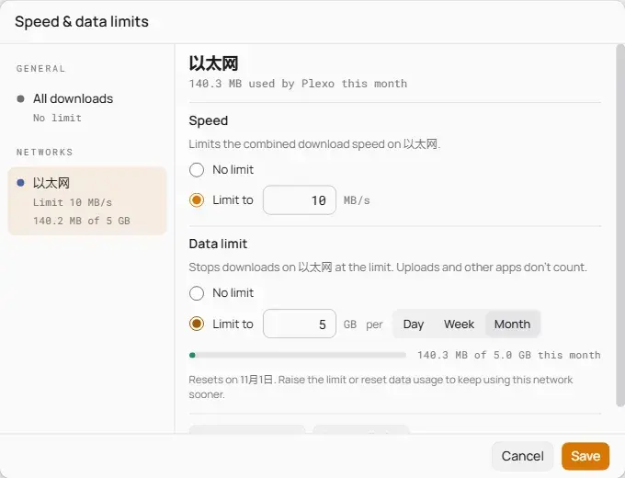Click '140.2 MB of 5 GB' sidebar text
The width and height of the screenshot is (625, 478).
click(x=81, y=221)
